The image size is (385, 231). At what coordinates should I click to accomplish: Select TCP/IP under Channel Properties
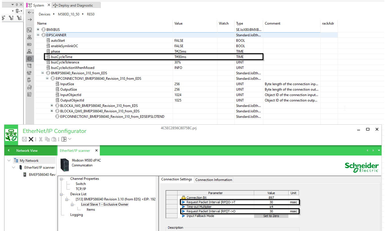pyautogui.click(x=81, y=189)
